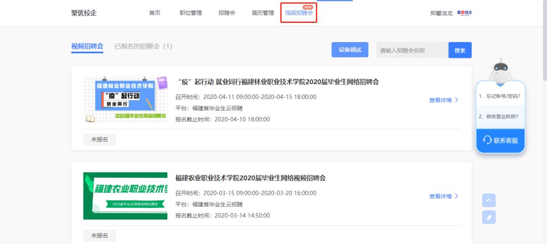Click the robot assistant mascot icon
The image size is (547, 244).
pos(500,70)
